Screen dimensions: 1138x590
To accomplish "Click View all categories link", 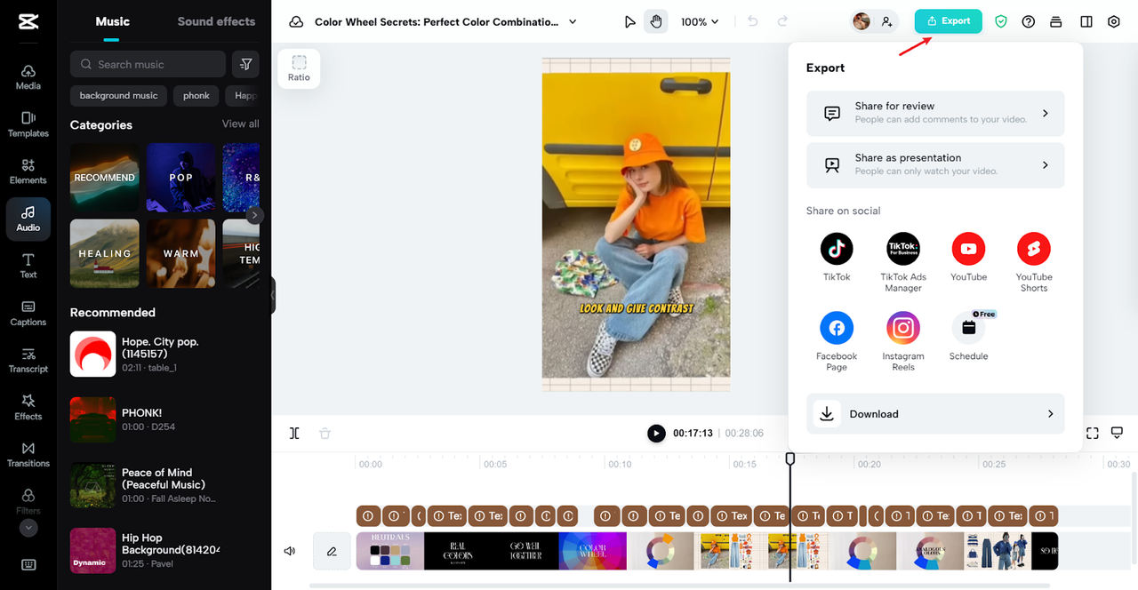I will [241, 124].
